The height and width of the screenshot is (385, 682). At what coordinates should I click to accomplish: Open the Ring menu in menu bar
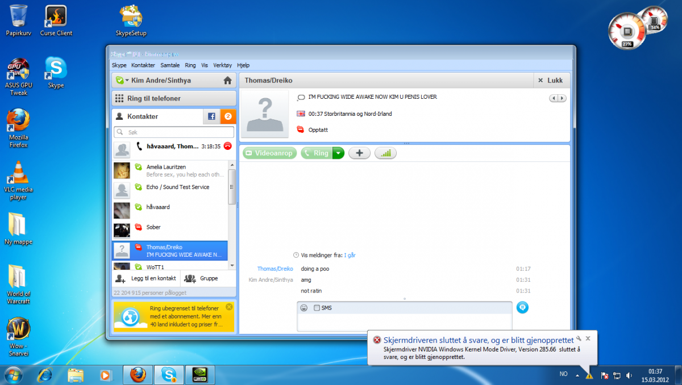tap(190, 65)
